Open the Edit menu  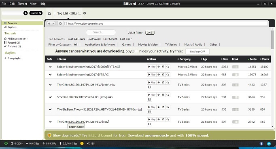(x=12, y=4)
